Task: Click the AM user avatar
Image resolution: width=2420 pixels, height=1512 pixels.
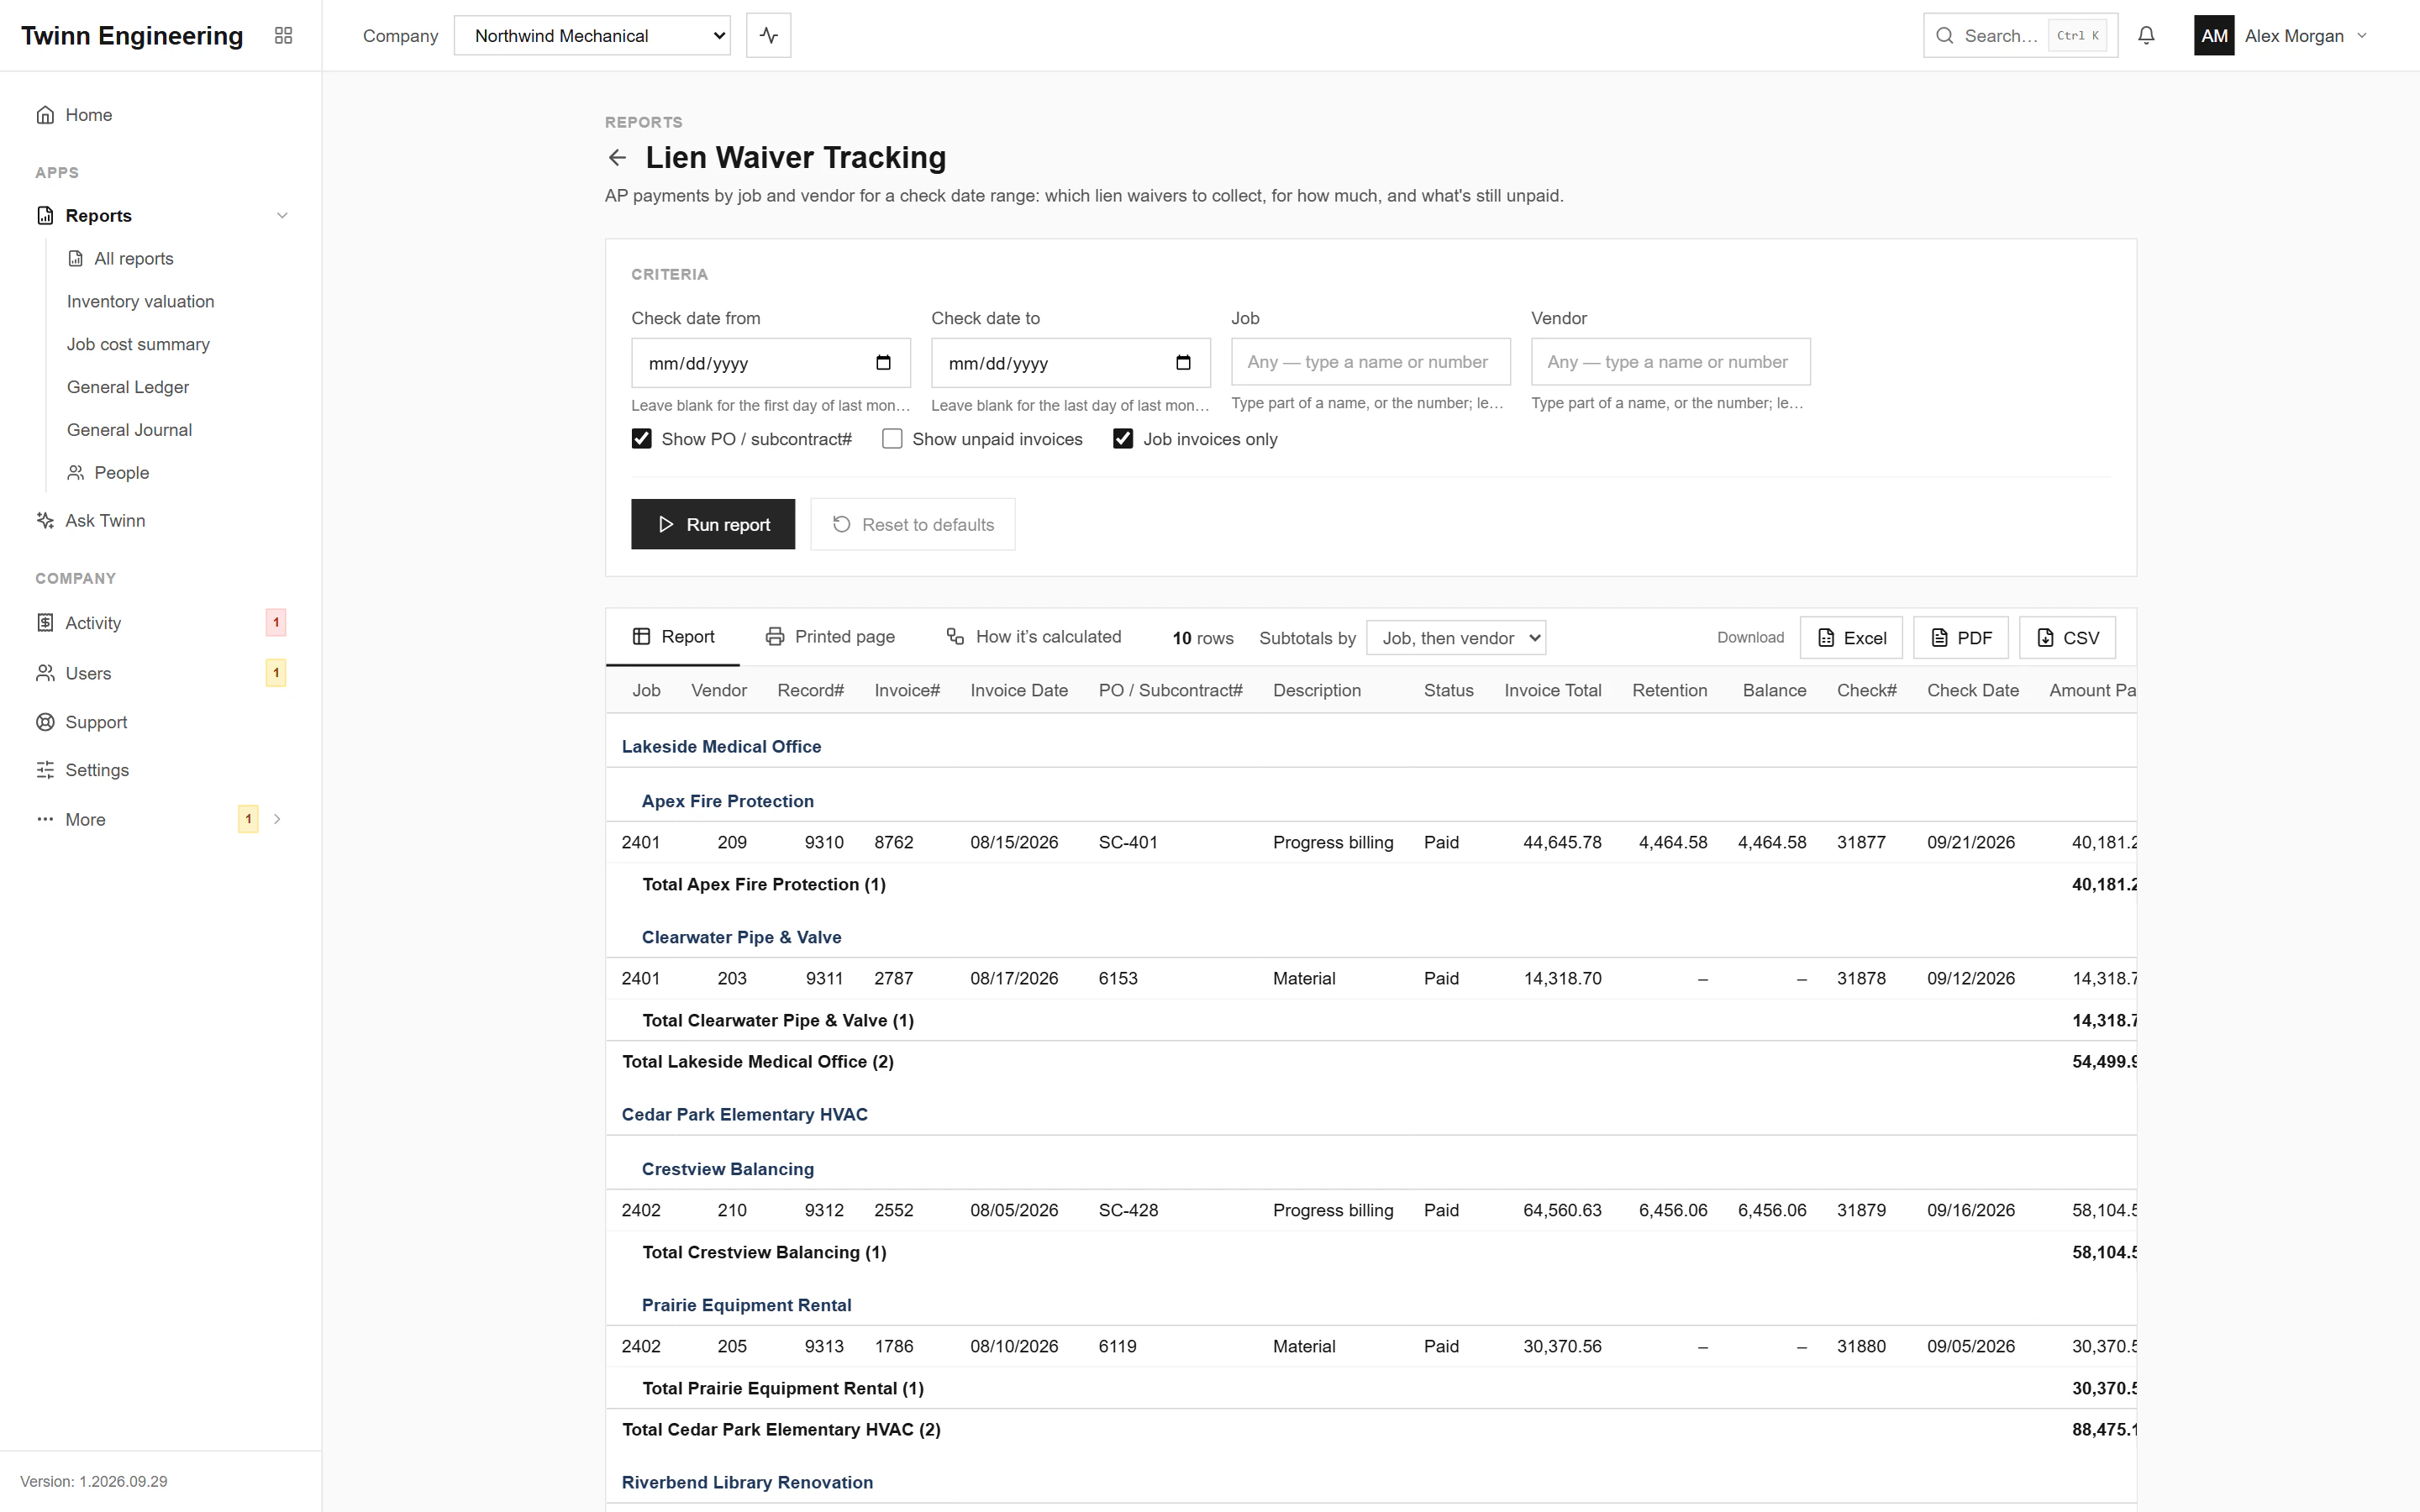Action: [2213, 36]
